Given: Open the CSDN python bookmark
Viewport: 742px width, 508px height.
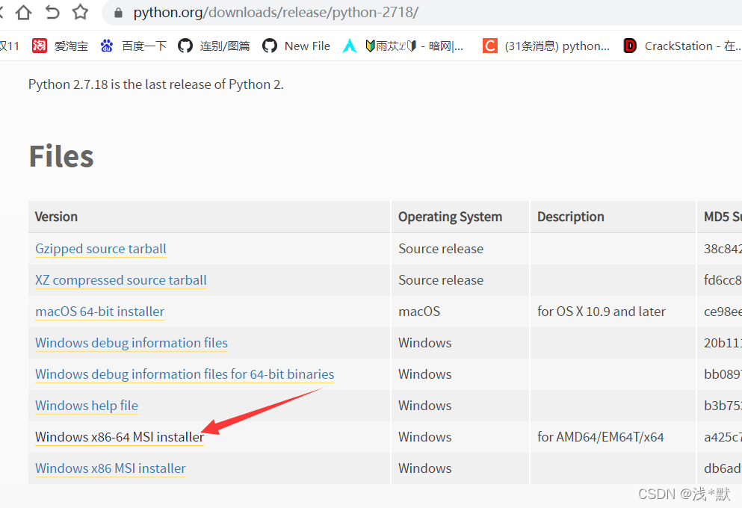Looking at the screenshot, I should (x=546, y=46).
